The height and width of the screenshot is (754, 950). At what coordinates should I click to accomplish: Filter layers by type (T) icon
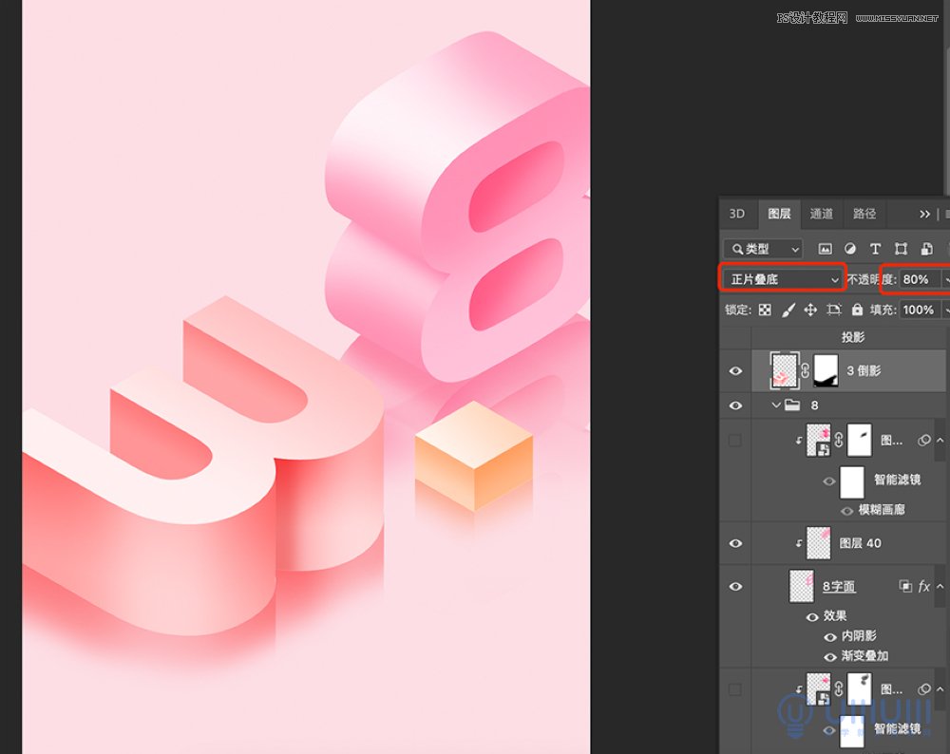point(876,249)
